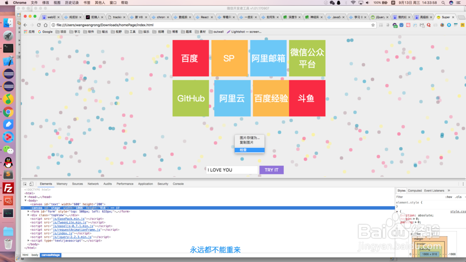Click the browser reload icon
The image size is (466, 262).
[x=39, y=25]
